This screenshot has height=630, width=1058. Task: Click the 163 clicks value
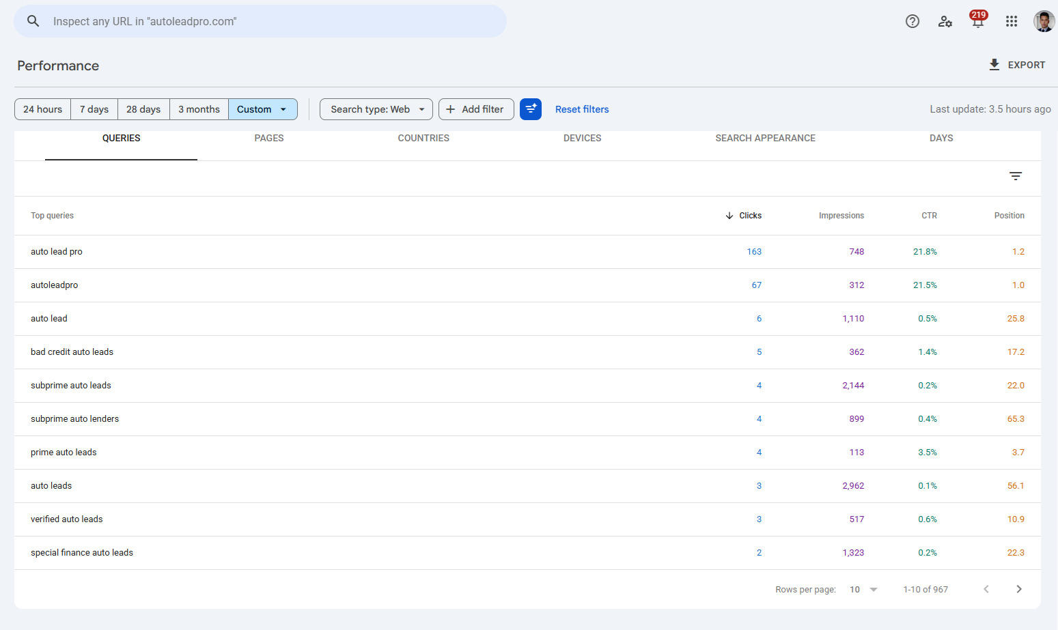754,252
